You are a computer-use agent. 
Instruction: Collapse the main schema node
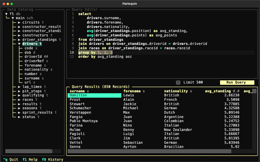(x=13, y=18)
